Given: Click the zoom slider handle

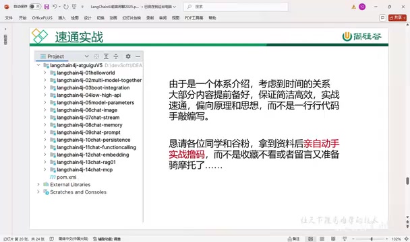Looking at the screenshot, I should click(x=372, y=239).
